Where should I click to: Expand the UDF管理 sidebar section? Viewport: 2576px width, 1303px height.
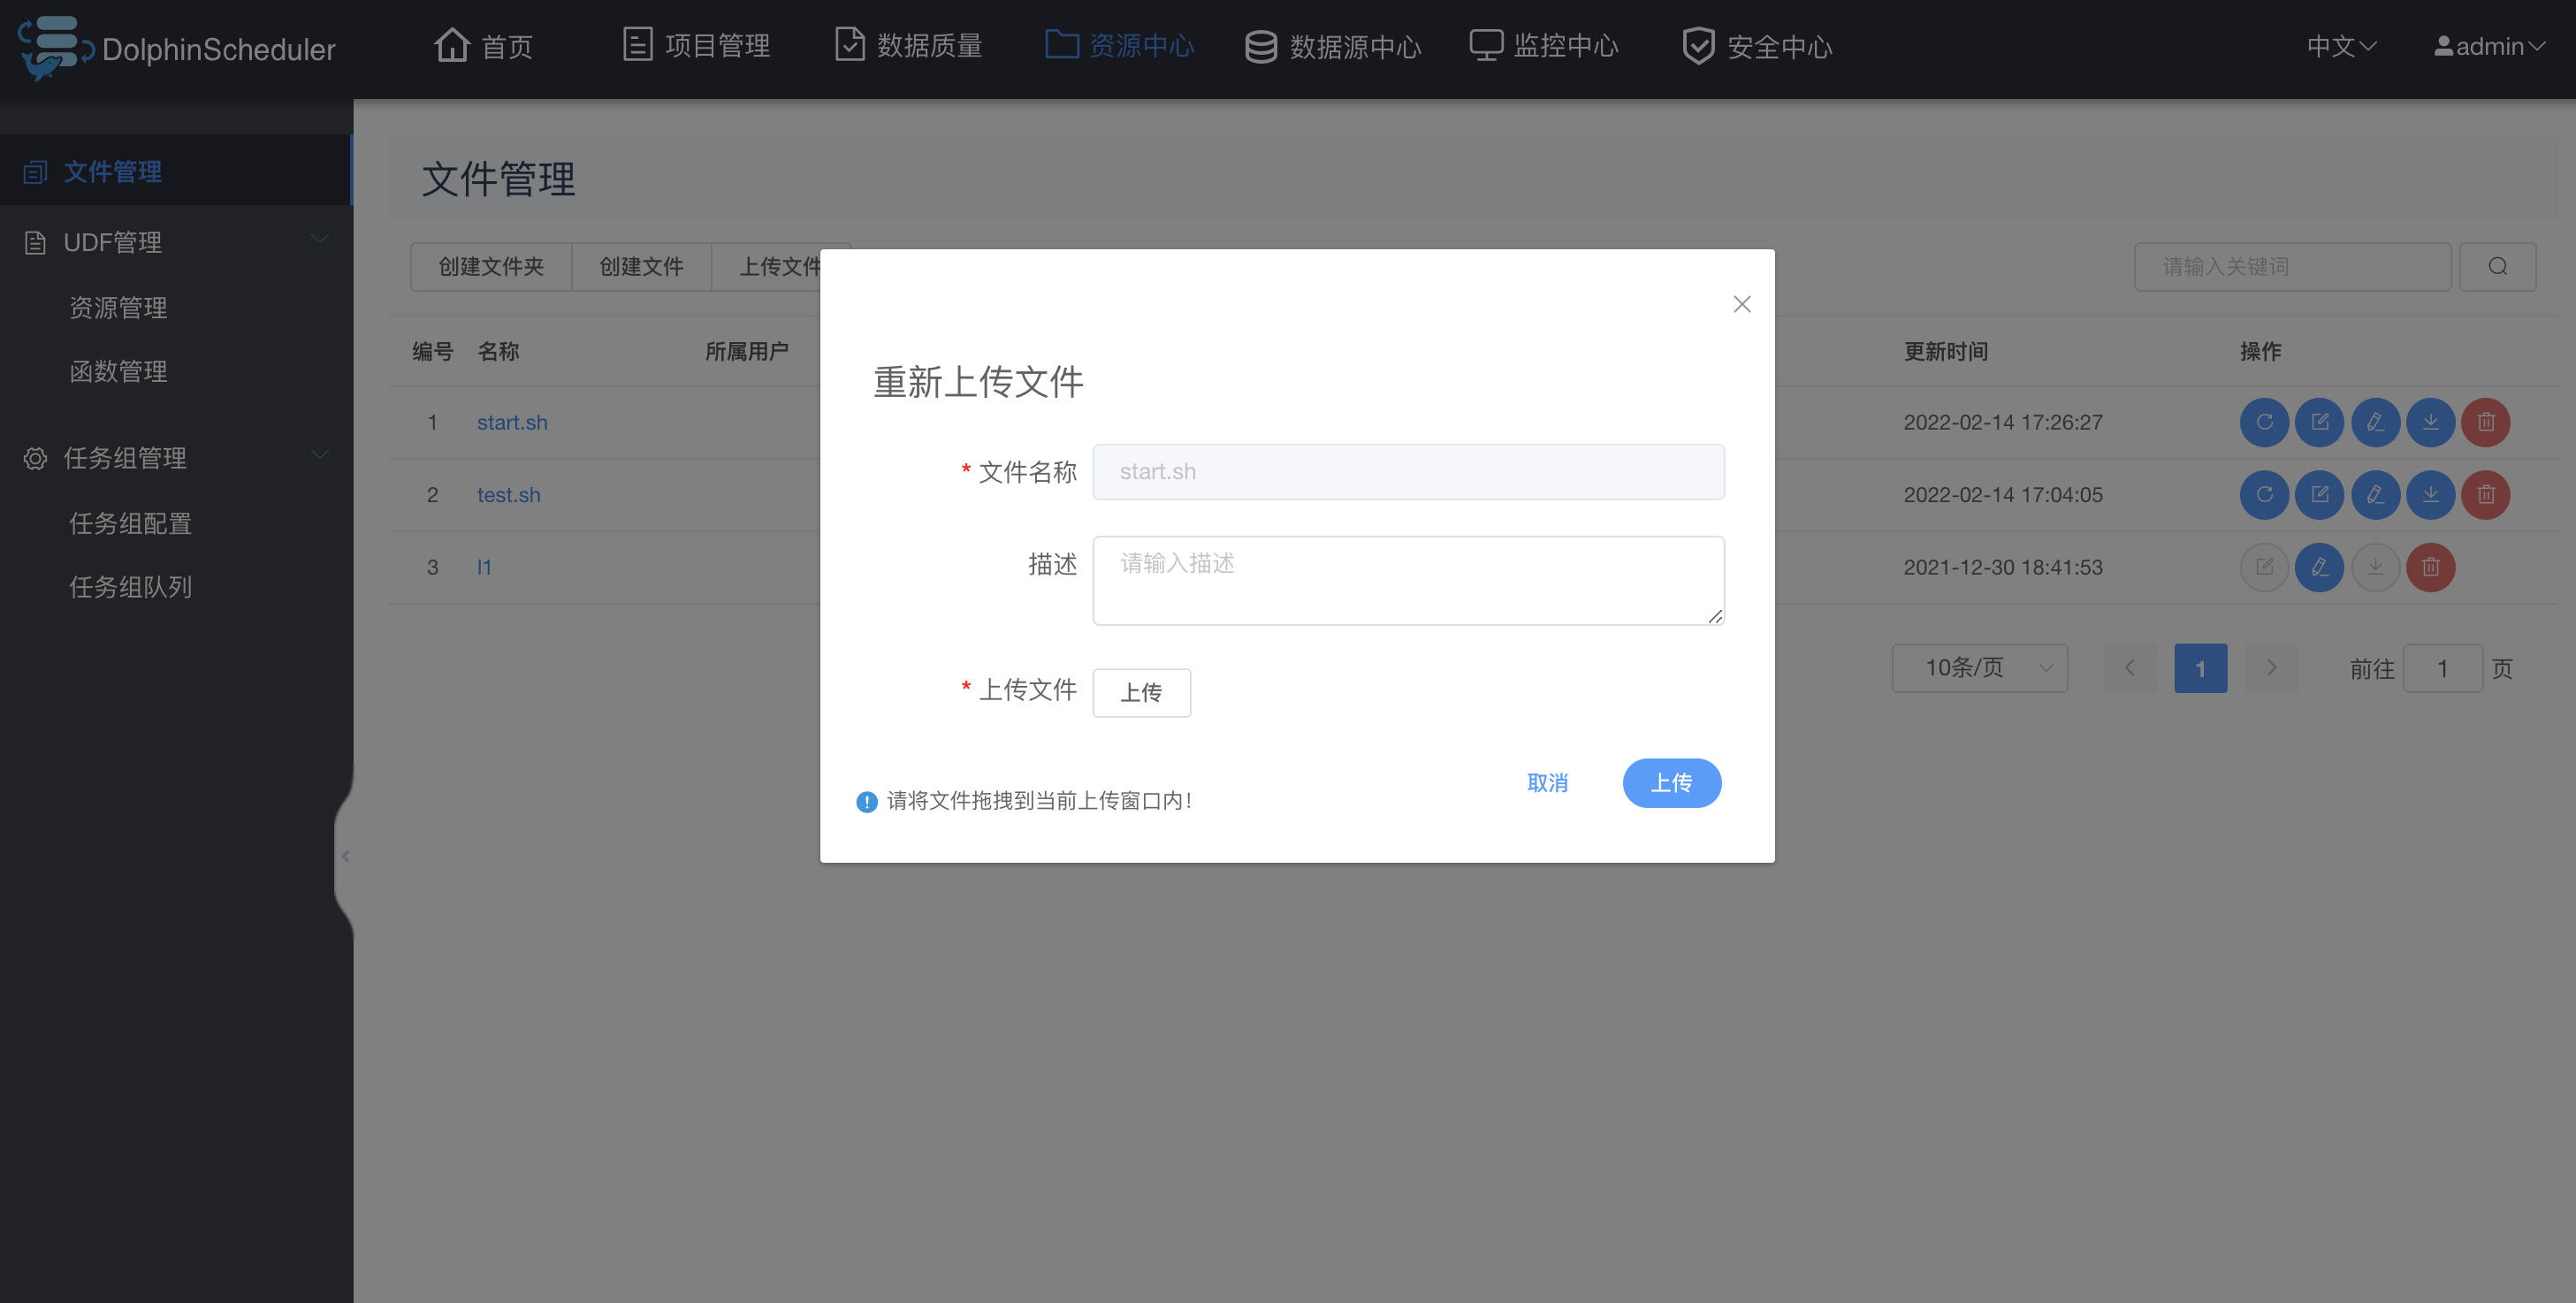point(176,242)
